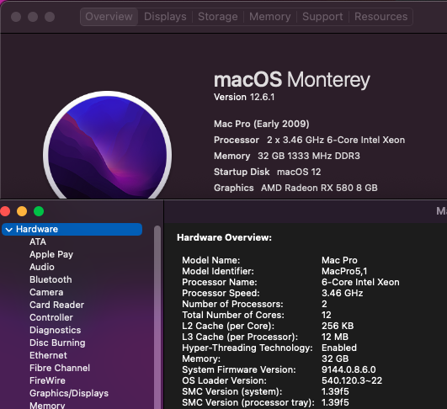447x409 pixels.
Task: Switch to the Memory tab in About This Mac
Action: pyautogui.click(x=270, y=17)
